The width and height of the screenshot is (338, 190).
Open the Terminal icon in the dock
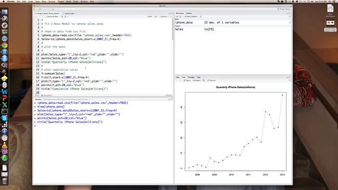coord(5,111)
